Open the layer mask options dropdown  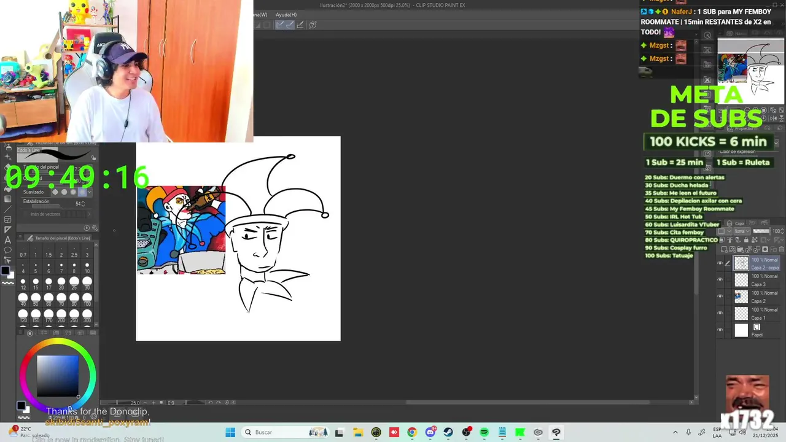pos(765,239)
